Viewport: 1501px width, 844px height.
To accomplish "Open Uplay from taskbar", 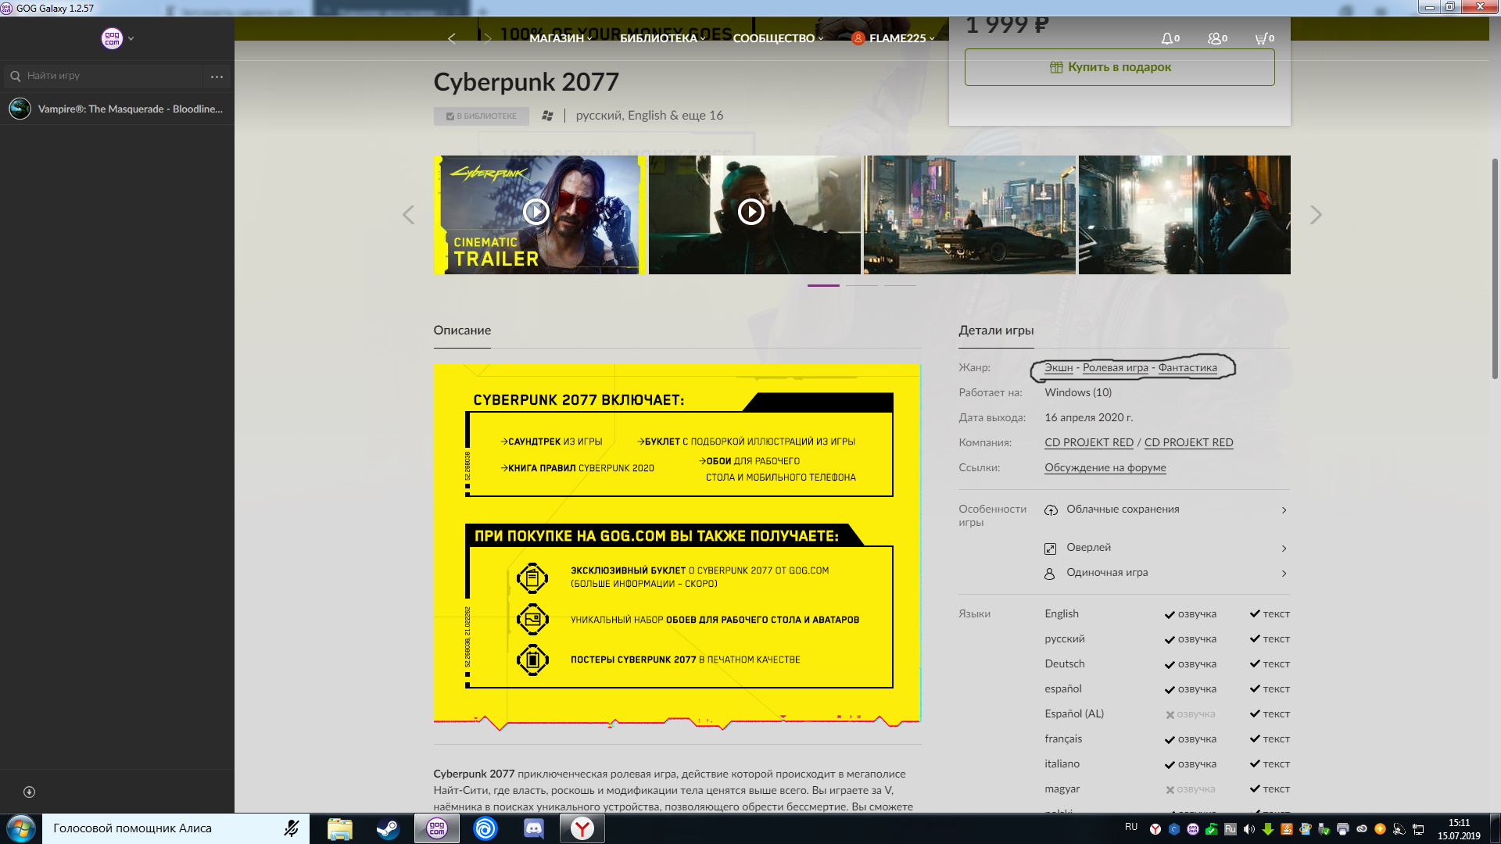I will tap(485, 828).
